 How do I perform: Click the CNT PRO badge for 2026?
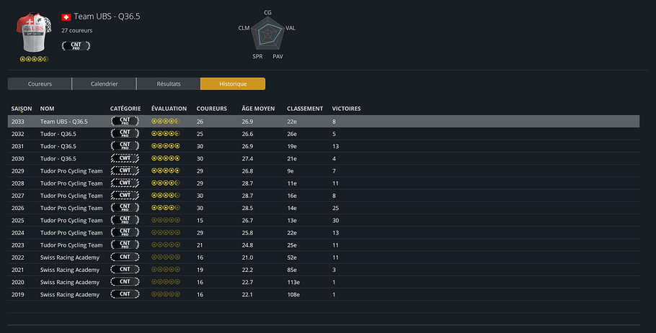(125, 208)
